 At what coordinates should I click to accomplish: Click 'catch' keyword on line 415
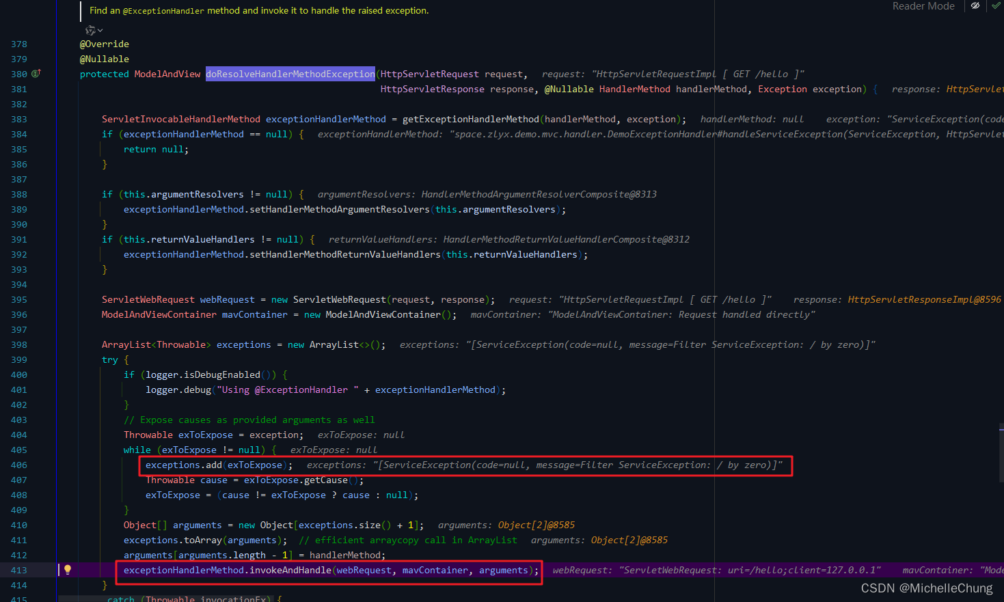(121, 598)
